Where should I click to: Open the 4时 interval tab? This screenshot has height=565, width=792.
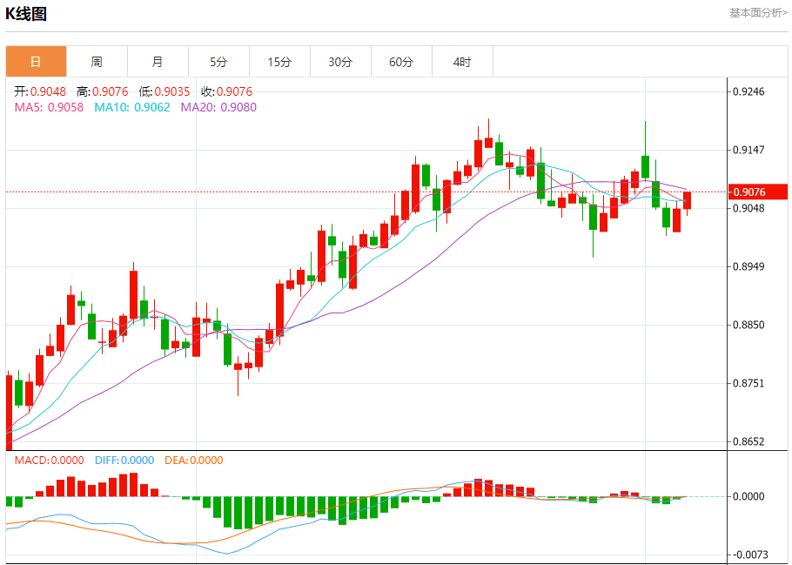pos(462,62)
